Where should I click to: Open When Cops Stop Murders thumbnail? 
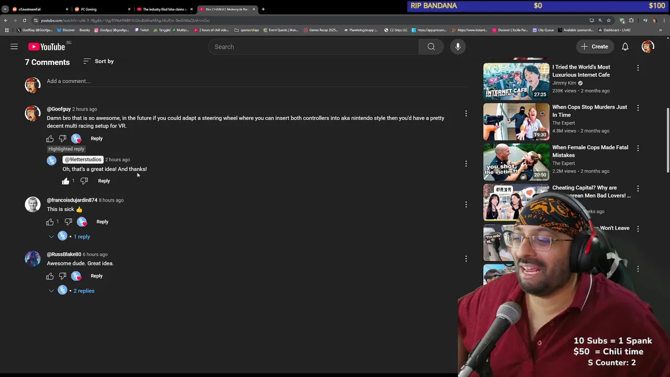point(516,121)
